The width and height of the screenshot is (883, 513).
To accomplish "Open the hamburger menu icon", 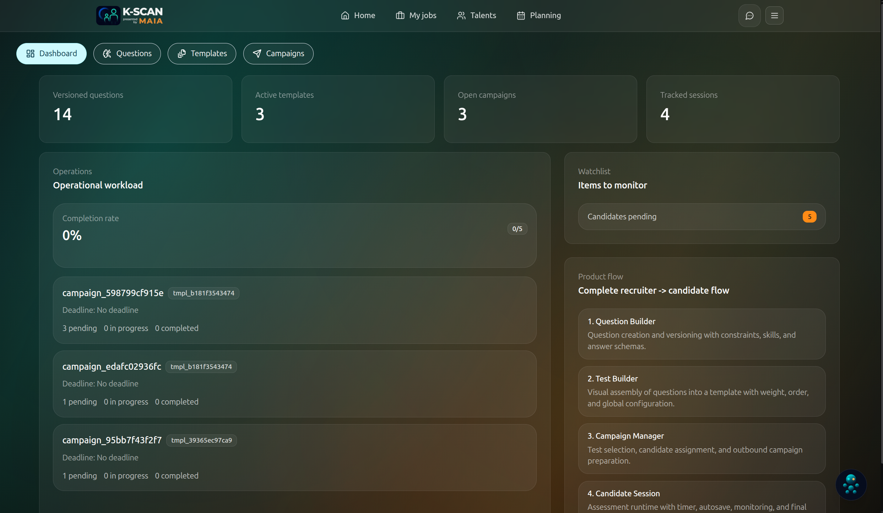I will tap(774, 16).
